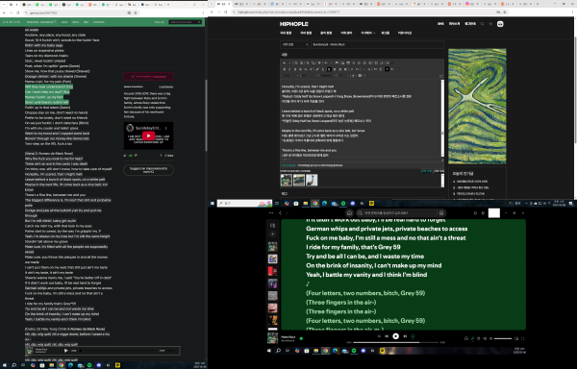Collapse Spotify library sidebar icon
The height and width of the screenshot is (369, 577).
coord(272,225)
